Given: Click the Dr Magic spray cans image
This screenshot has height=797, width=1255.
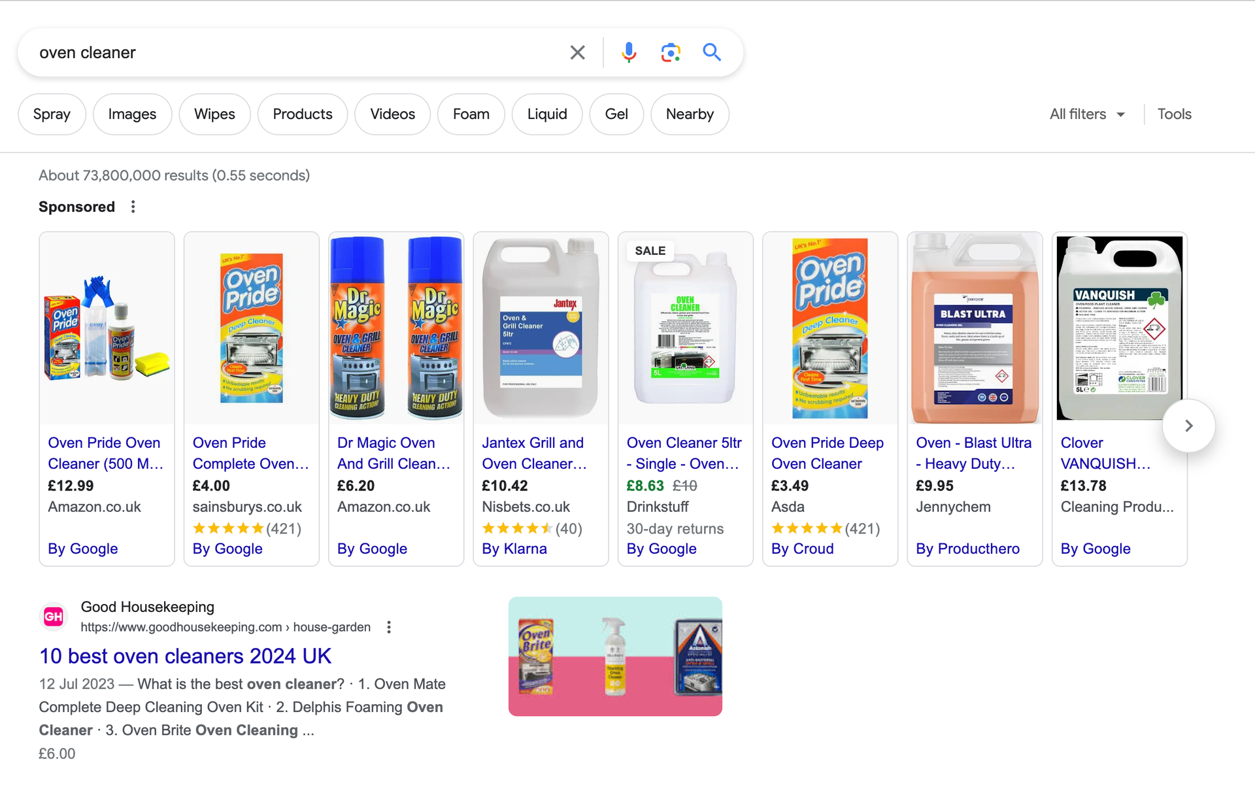Looking at the screenshot, I should 397,328.
